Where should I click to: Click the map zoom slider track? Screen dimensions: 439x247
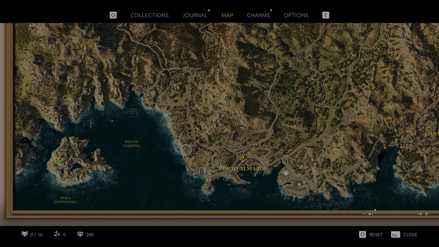click(394, 214)
